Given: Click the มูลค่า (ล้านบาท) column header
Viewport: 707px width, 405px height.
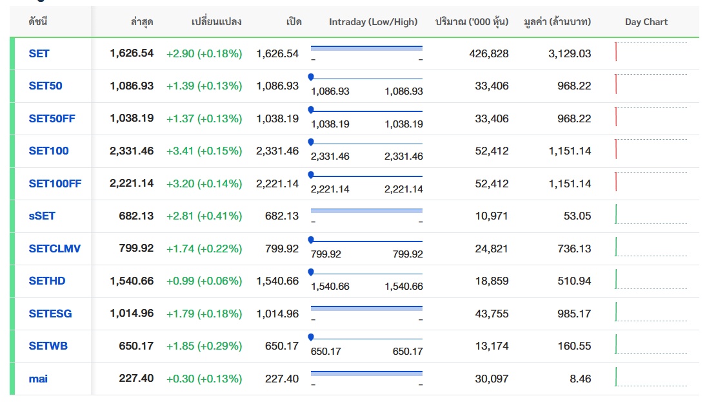Looking at the screenshot, I should tap(557, 22).
